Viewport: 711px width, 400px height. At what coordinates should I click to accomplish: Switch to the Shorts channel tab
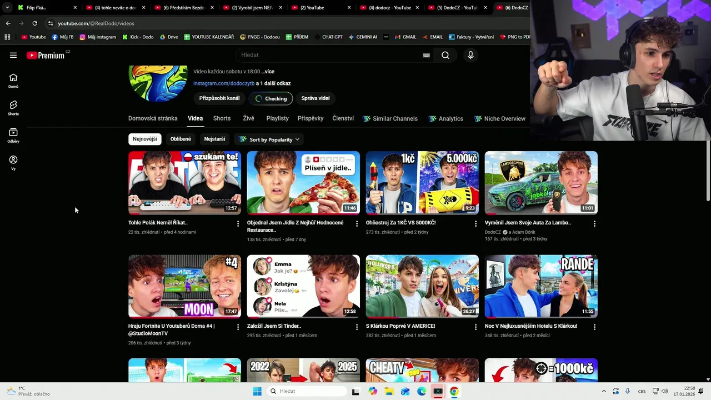(x=222, y=118)
